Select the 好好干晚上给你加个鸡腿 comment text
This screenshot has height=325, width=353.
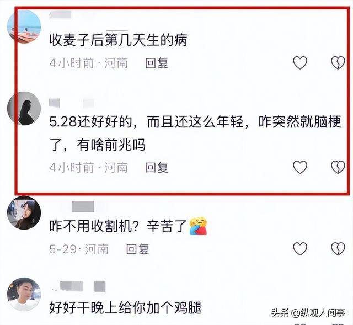[x=125, y=308]
